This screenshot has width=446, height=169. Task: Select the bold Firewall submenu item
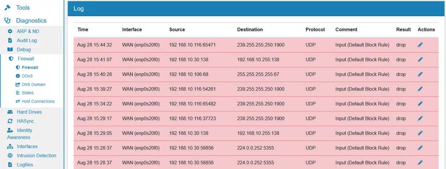[x=30, y=68]
